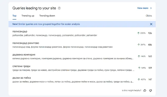Click the евтина дървена ламперия variants line
This screenshot has height=97, width=167.
[x=73, y=58]
